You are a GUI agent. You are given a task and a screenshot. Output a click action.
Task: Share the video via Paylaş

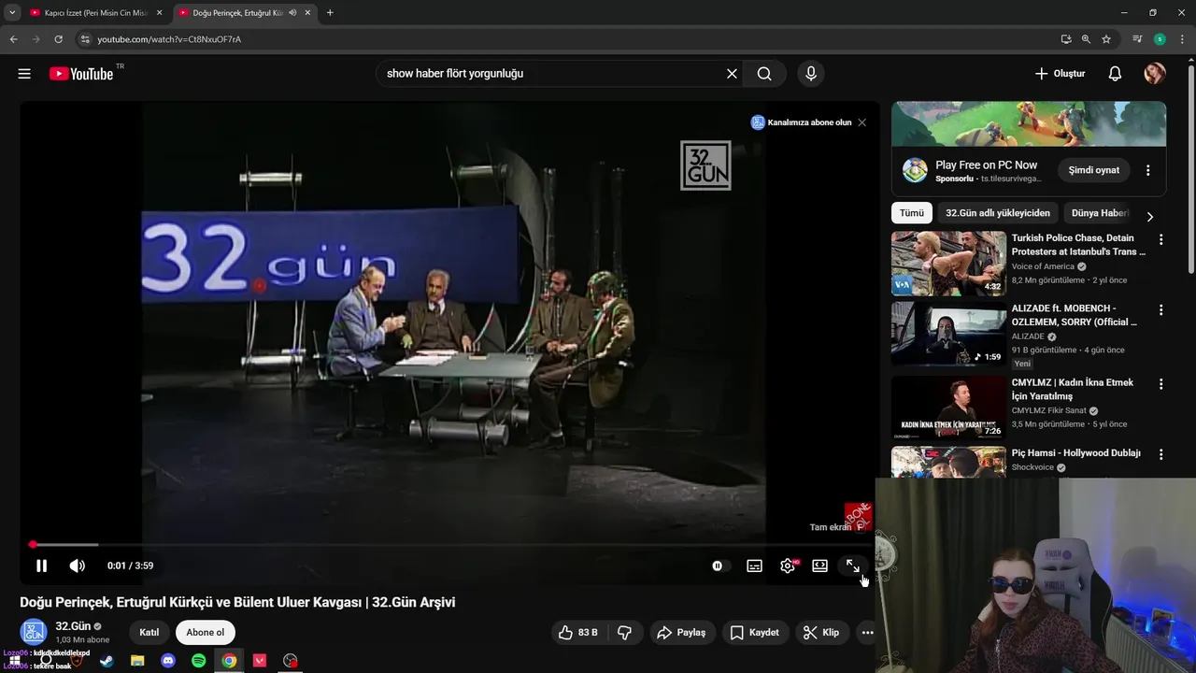pyautogui.click(x=681, y=633)
